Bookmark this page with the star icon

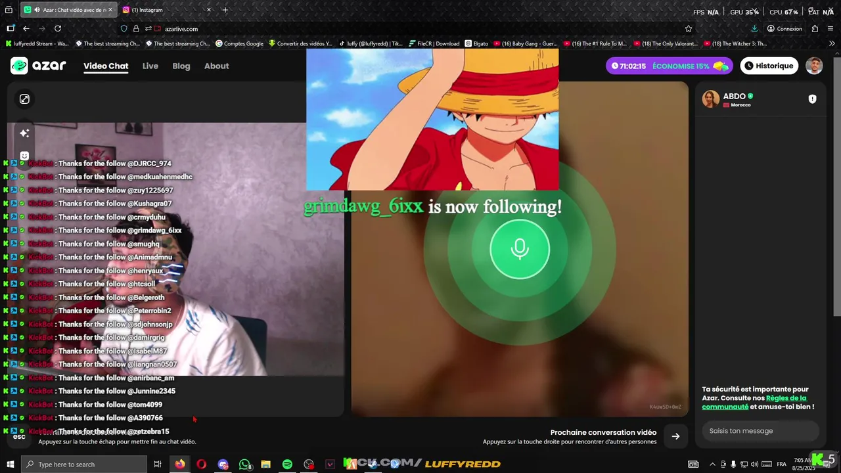tap(689, 28)
